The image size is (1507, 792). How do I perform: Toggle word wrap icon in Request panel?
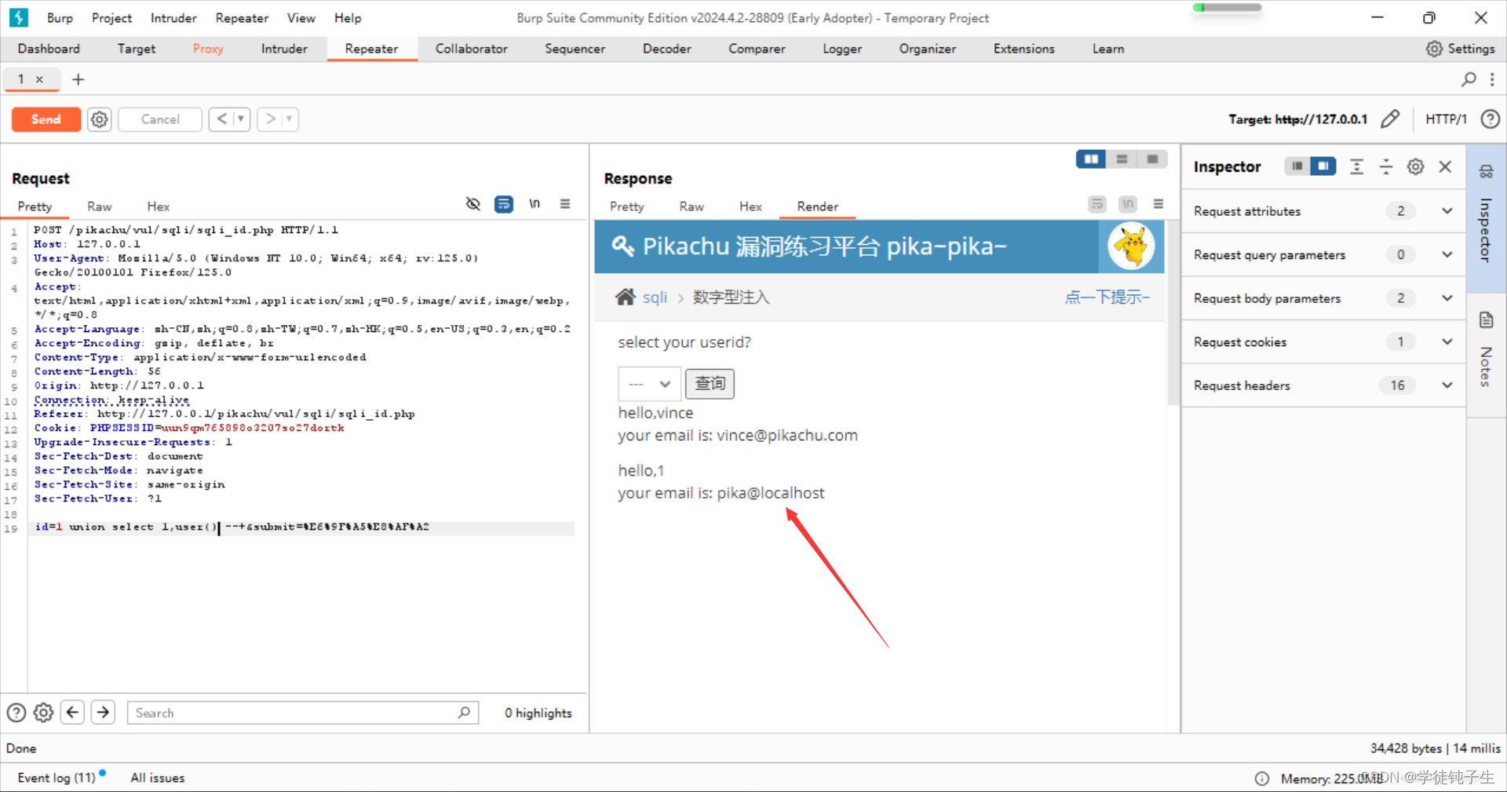[x=503, y=204]
